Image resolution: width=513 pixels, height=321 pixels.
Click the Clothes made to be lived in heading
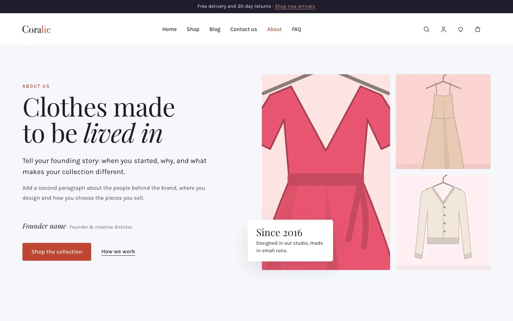(99, 120)
